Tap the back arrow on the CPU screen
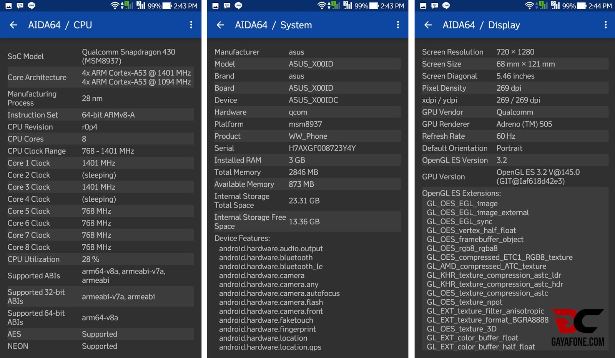This screenshot has height=358, width=615. [x=13, y=25]
